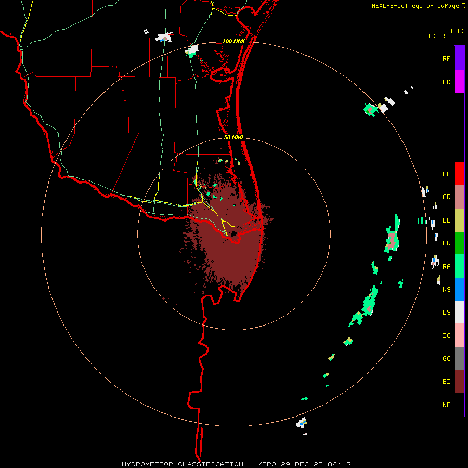The height and width of the screenshot is (468, 468).
Task: Click the KBRO radar site identifier
Action: click(267, 464)
